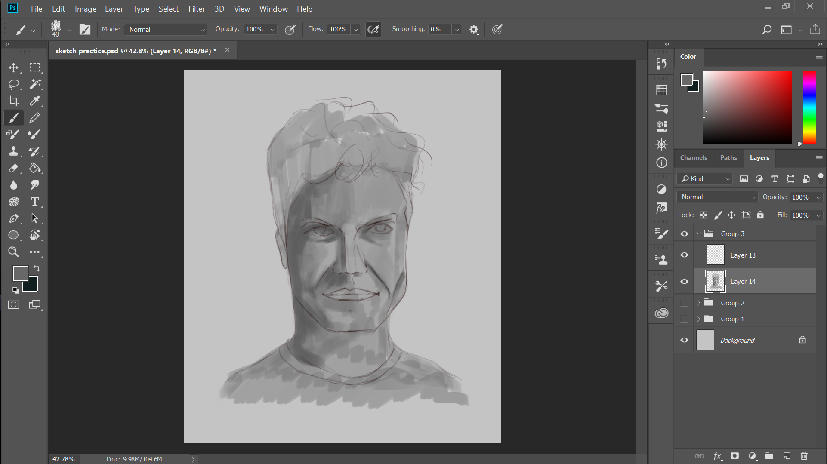Activate the Zoom tool
The image size is (827, 464).
14,252
